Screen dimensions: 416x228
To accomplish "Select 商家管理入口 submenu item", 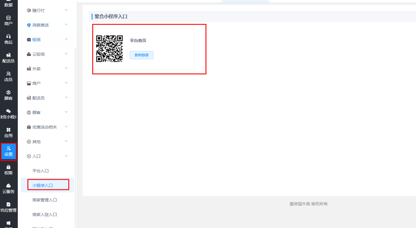I will pyautogui.click(x=45, y=200).
